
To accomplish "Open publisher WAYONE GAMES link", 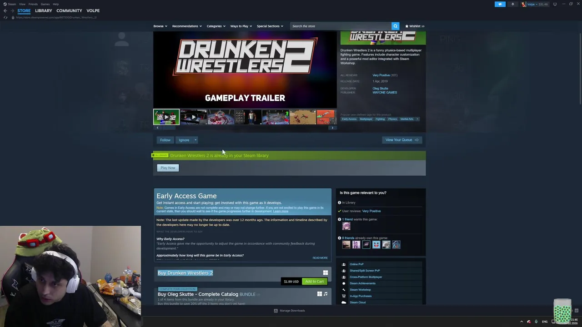I will point(385,93).
